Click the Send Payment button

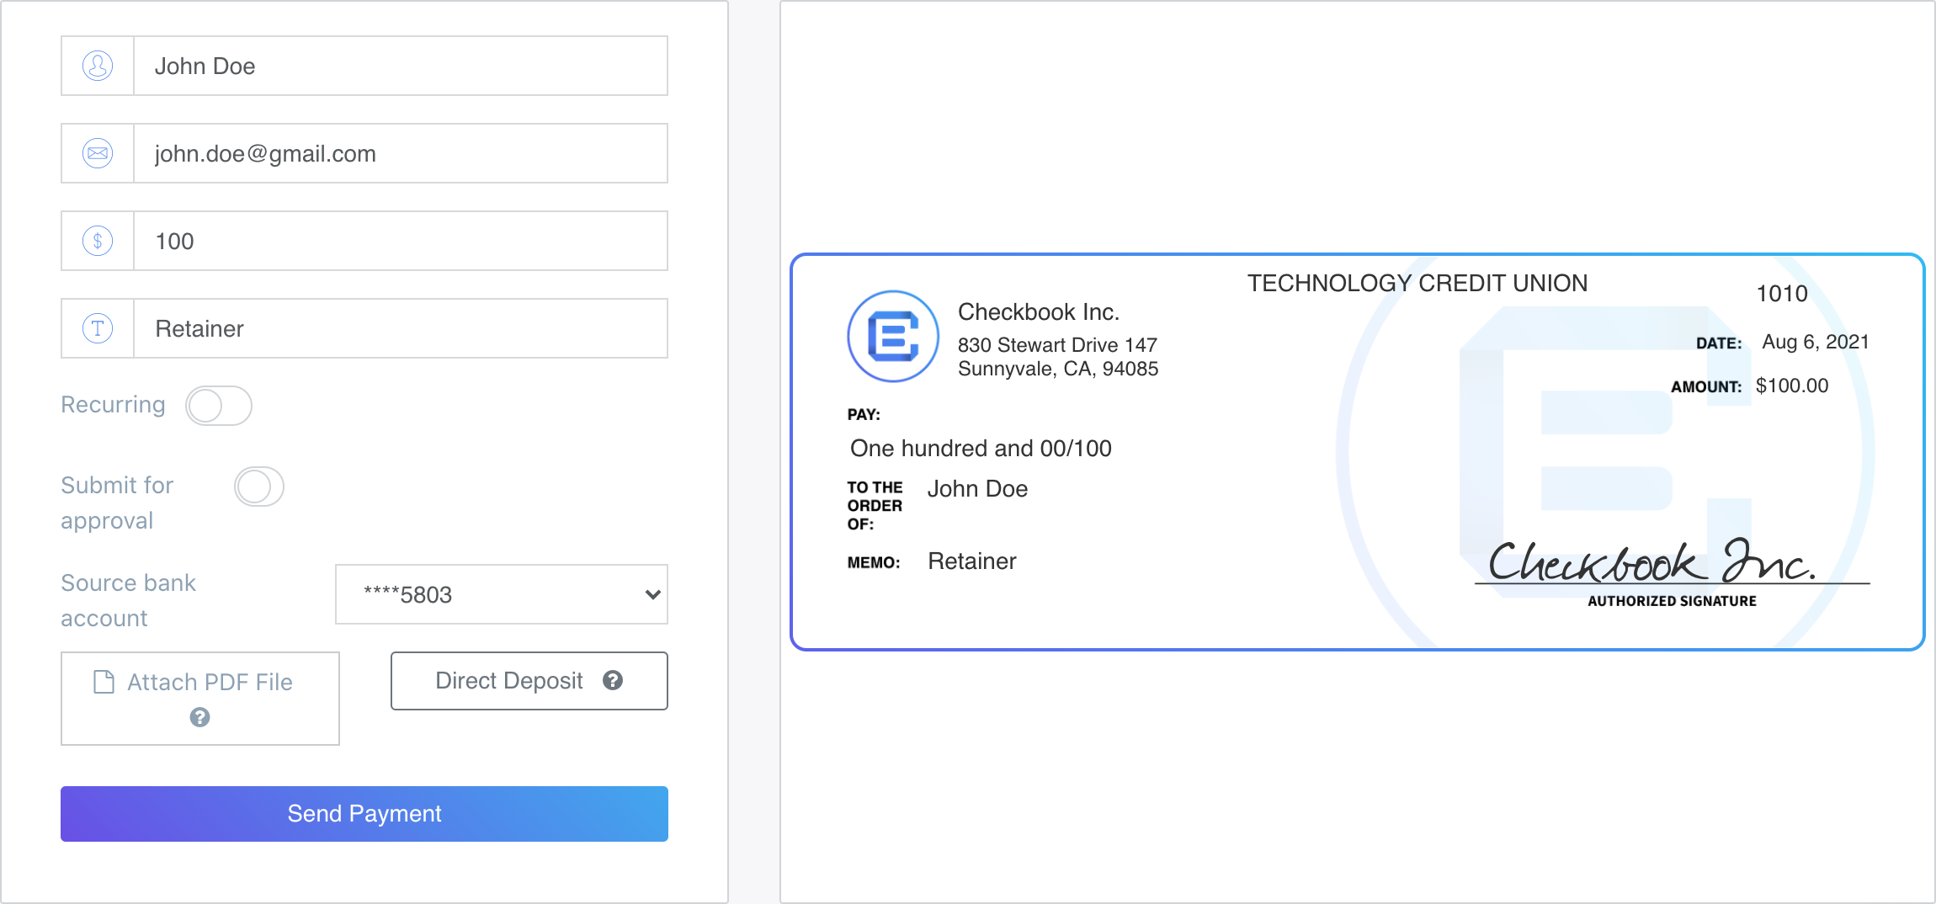[x=364, y=814]
